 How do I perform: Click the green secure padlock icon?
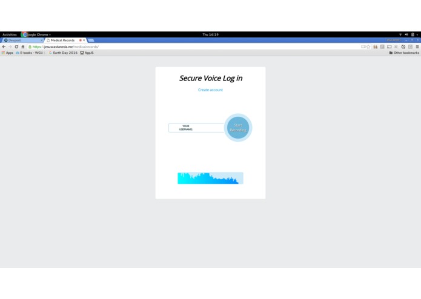pyautogui.click(x=30, y=47)
